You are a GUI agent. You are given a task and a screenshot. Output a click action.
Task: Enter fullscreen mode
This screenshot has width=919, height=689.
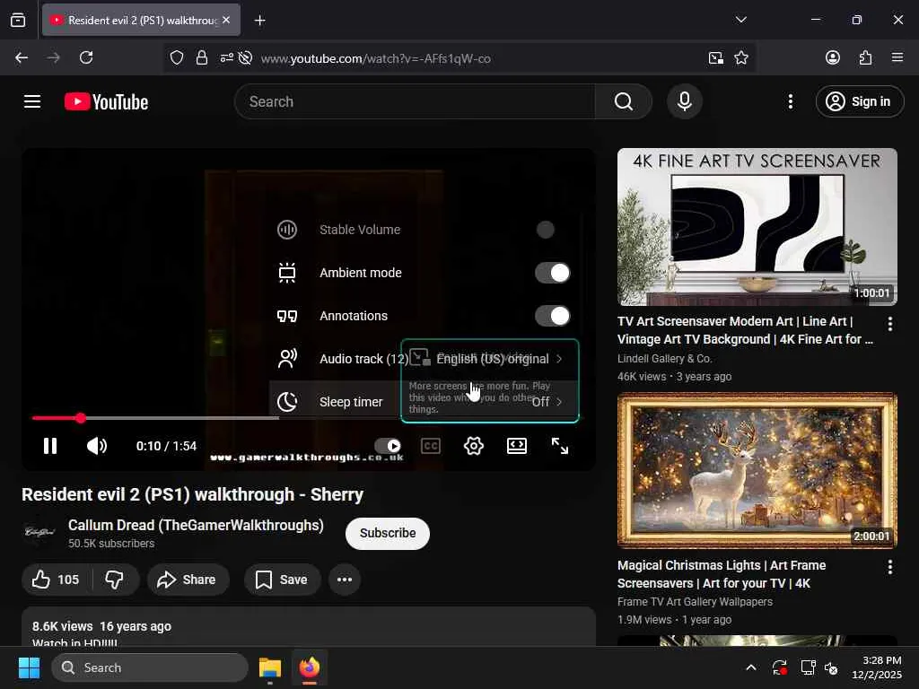pos(560,446)
